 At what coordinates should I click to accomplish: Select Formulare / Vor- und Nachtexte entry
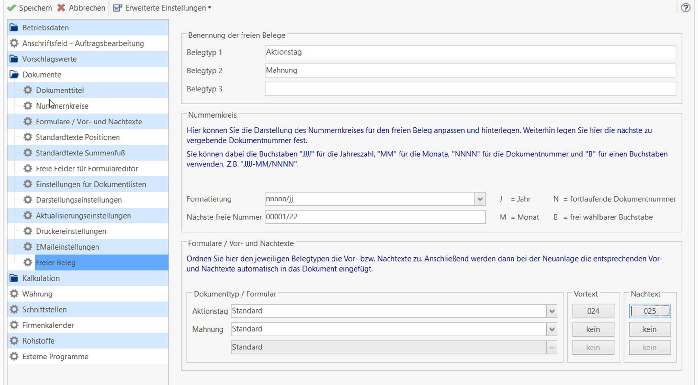click(89, 122)
